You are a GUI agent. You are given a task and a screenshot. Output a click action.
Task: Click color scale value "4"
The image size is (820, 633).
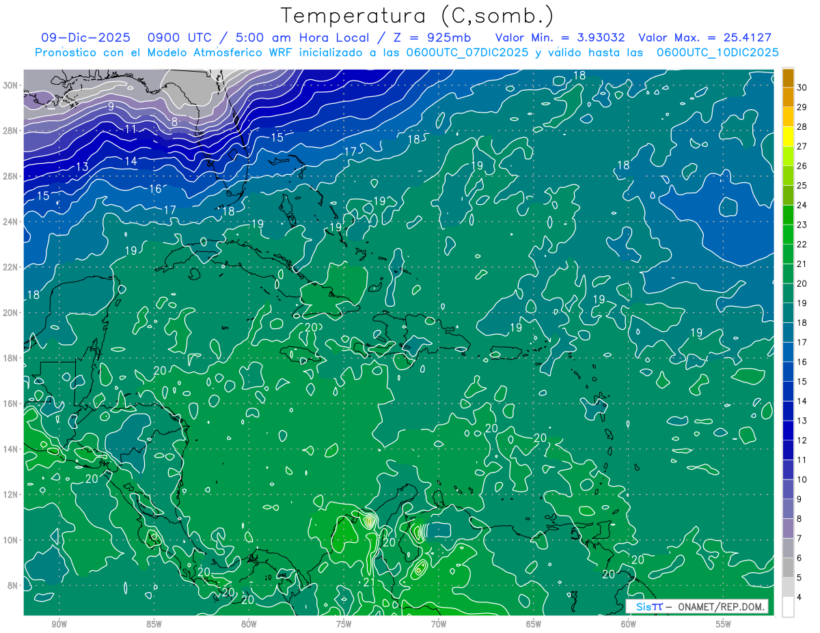pos(799,597)
